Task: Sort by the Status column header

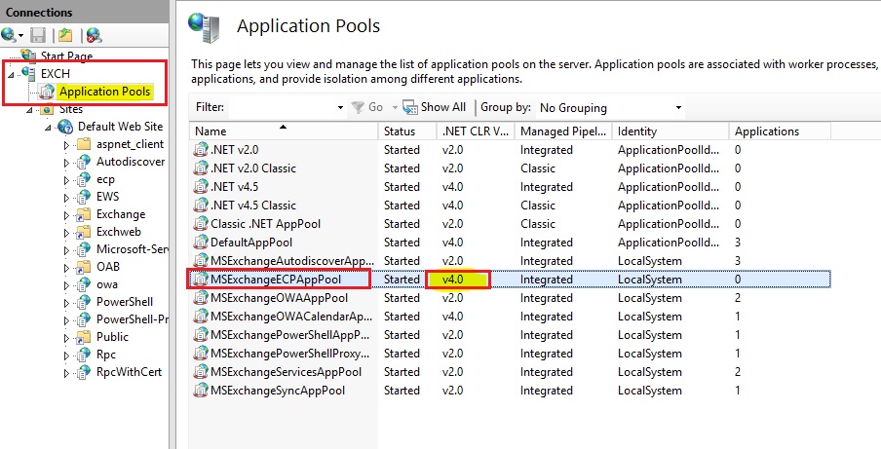Action: click(x=407, y=131)
